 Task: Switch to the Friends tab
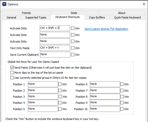(x=26, y=13)
